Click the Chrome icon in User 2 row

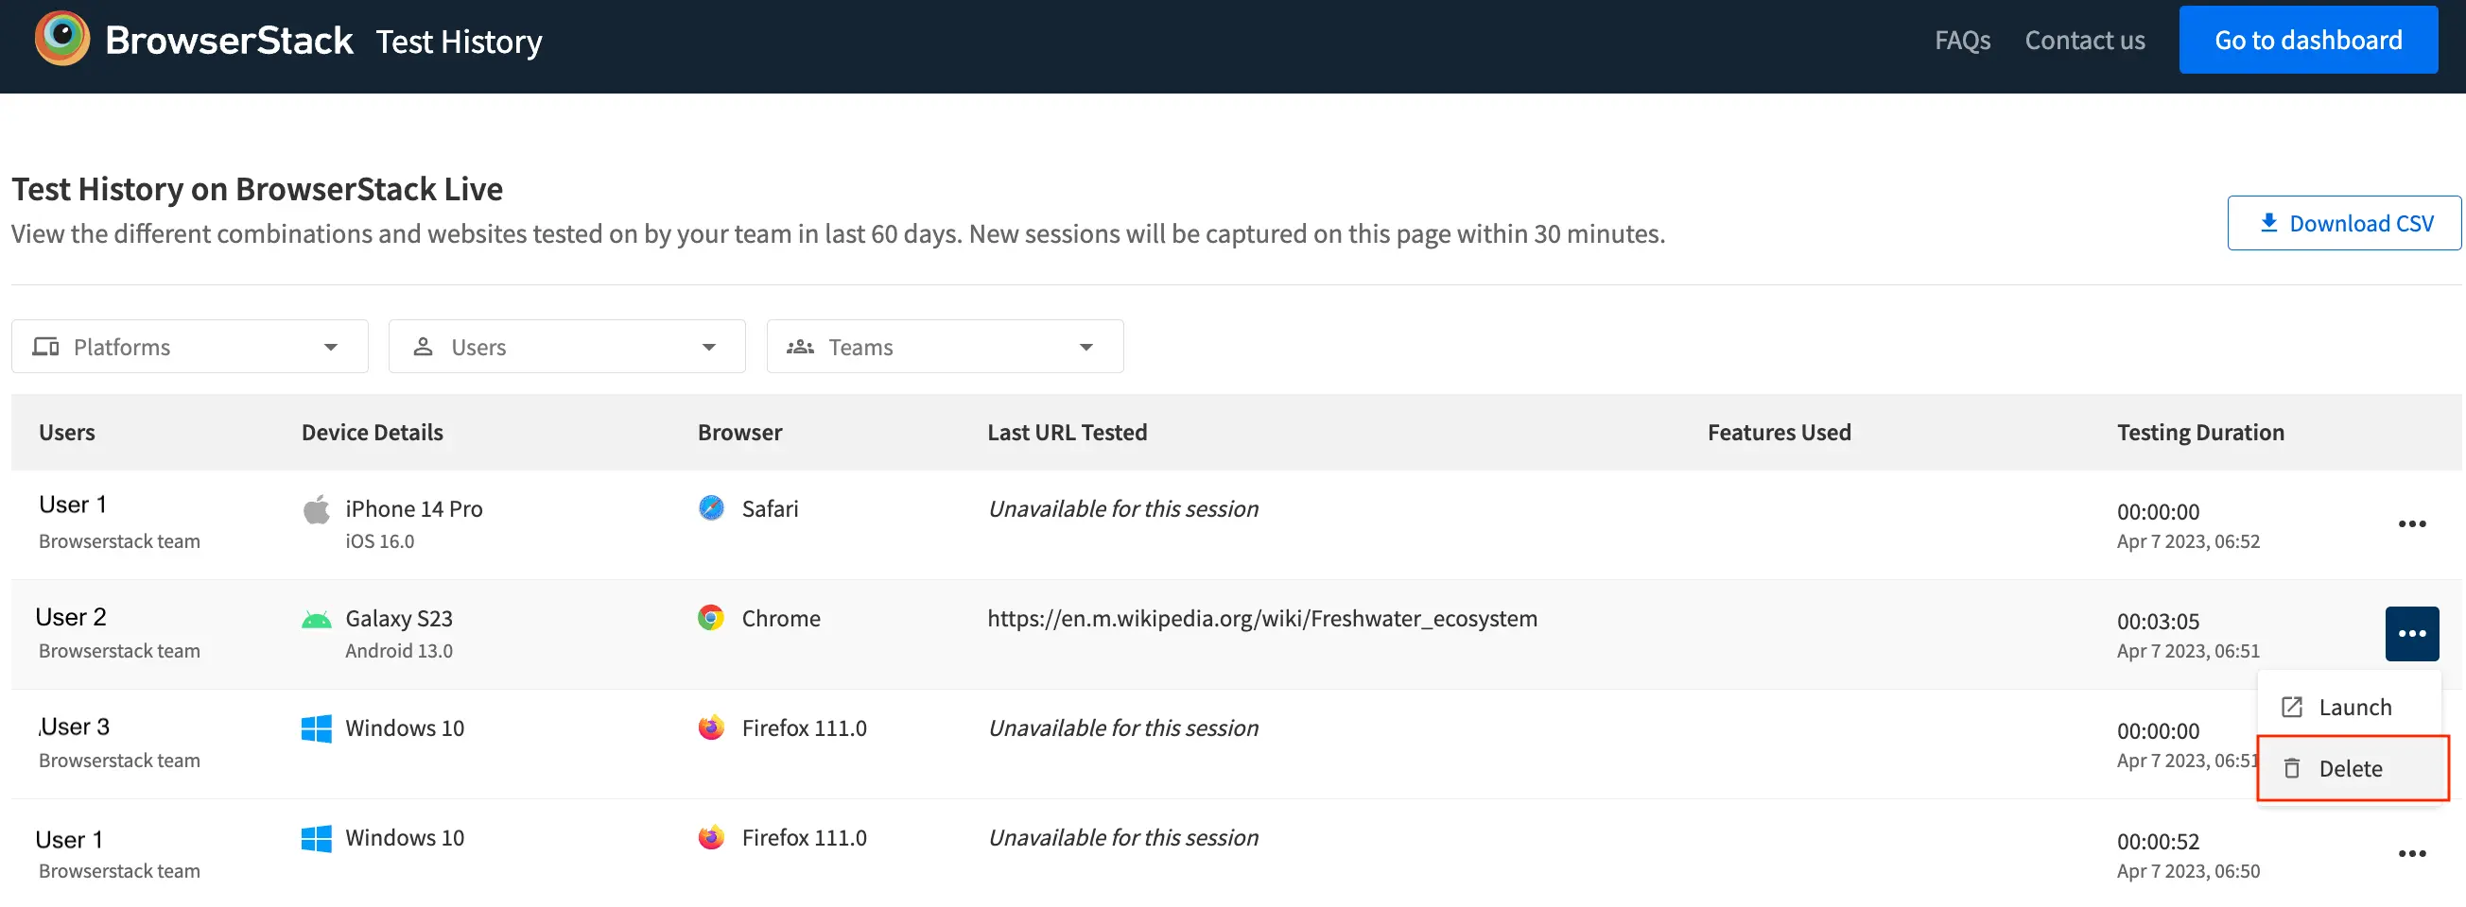click(x=710, y=618)
